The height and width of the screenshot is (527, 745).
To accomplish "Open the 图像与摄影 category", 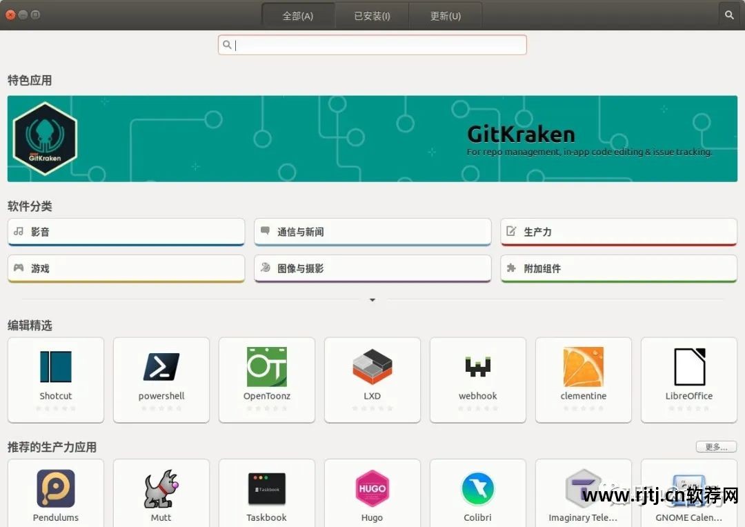I will coord(372,268).
